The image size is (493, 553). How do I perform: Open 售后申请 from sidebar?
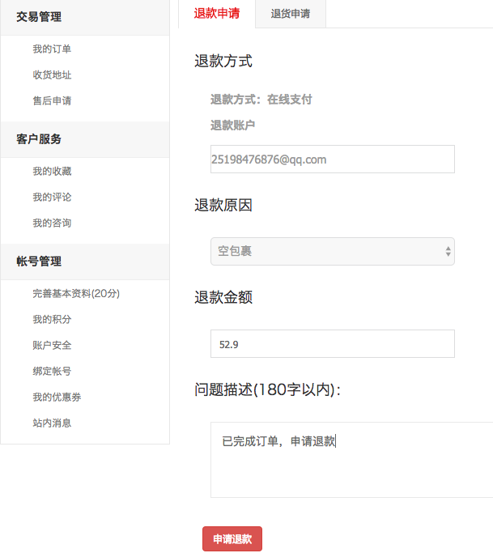(x=52, y=101)
